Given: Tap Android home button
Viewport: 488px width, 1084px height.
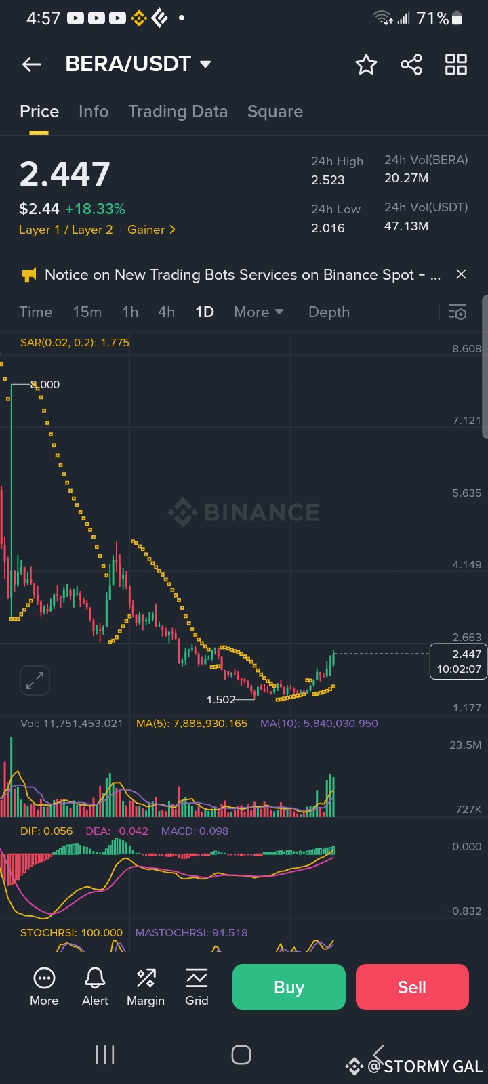Looking at the screenshot, I should coord(241,1055).
